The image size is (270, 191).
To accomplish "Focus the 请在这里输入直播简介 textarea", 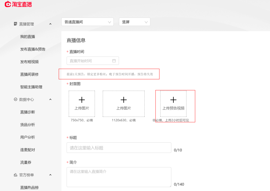I will tap(119, 177).
